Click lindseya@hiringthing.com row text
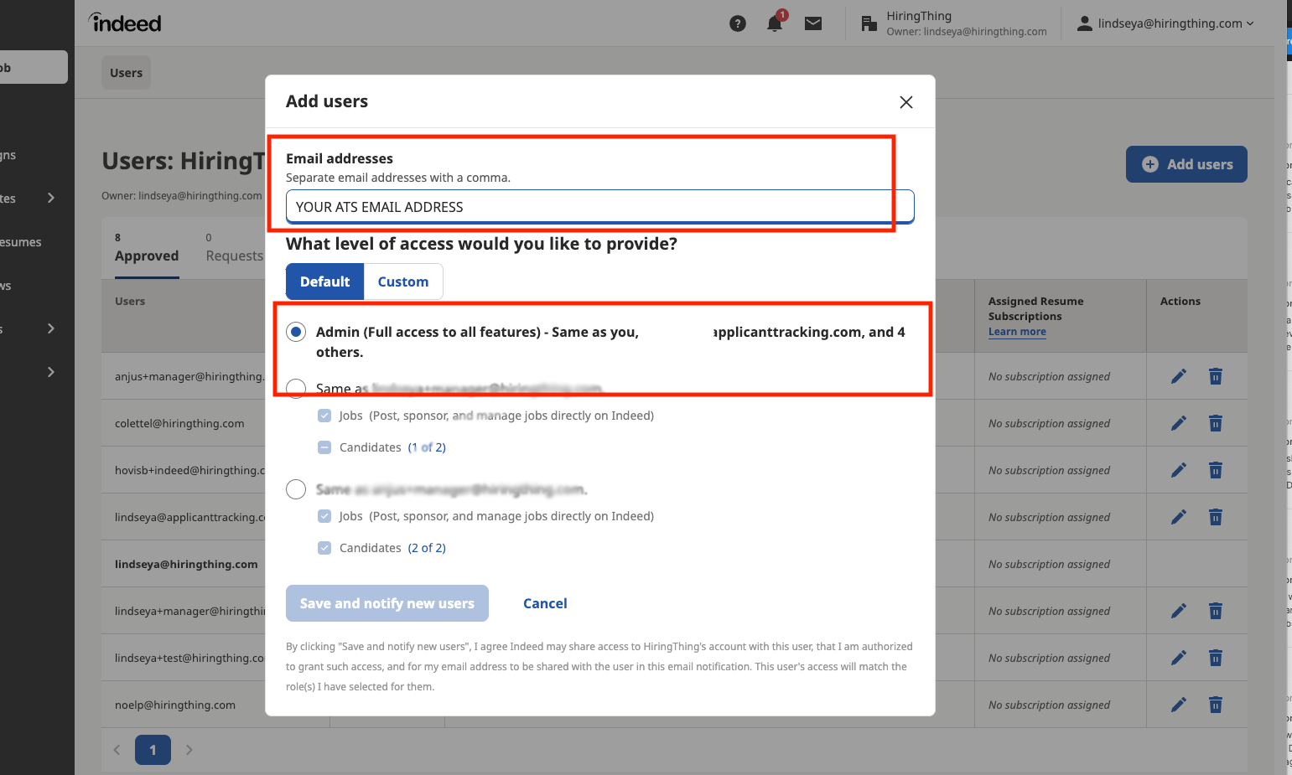Screen dimensions: 1292x775 [186, 564]
